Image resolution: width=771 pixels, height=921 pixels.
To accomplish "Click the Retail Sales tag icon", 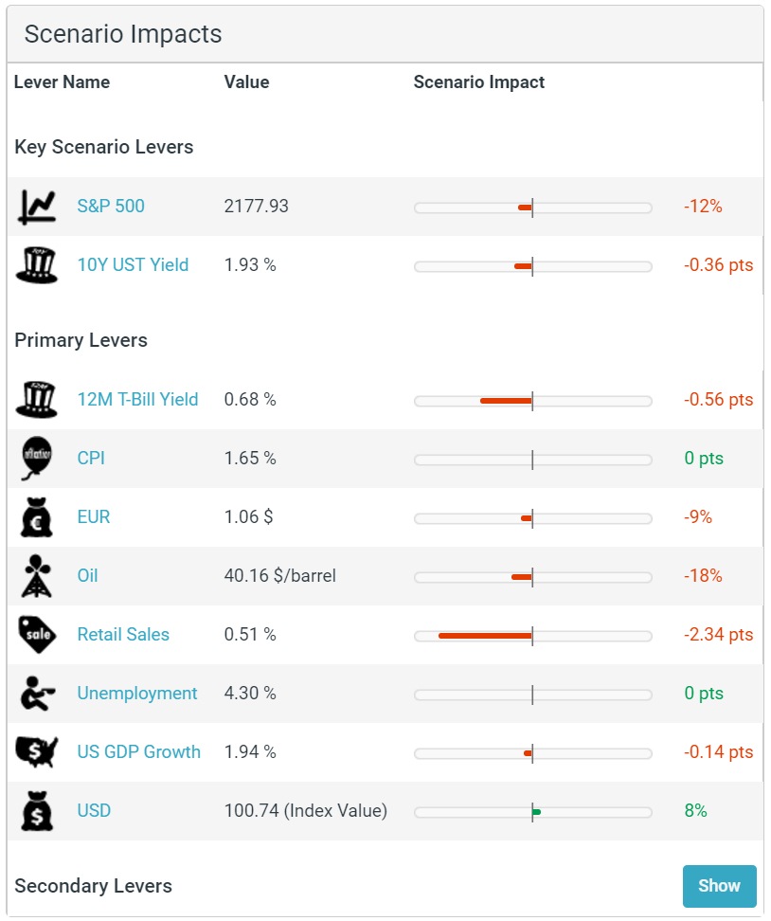I will coord(37,635).
